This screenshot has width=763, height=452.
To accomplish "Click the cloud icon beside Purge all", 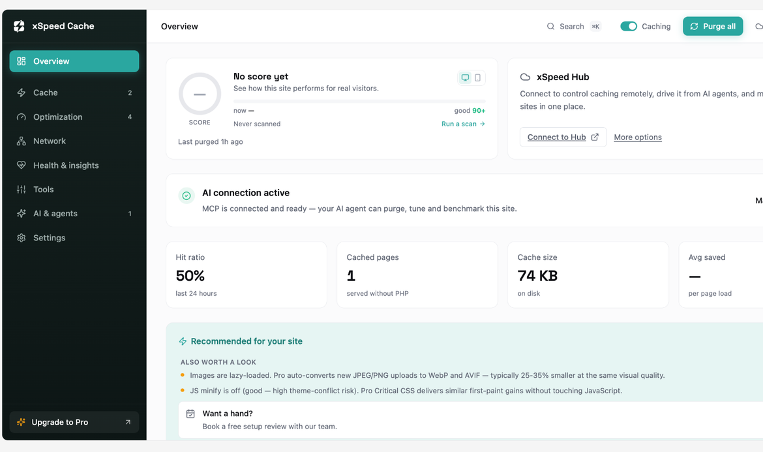I will coord(759,26).
